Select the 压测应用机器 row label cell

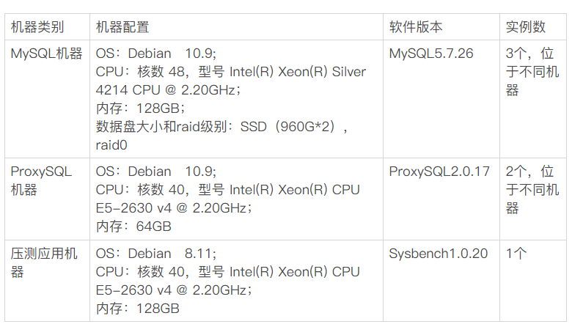coord(44,262)
